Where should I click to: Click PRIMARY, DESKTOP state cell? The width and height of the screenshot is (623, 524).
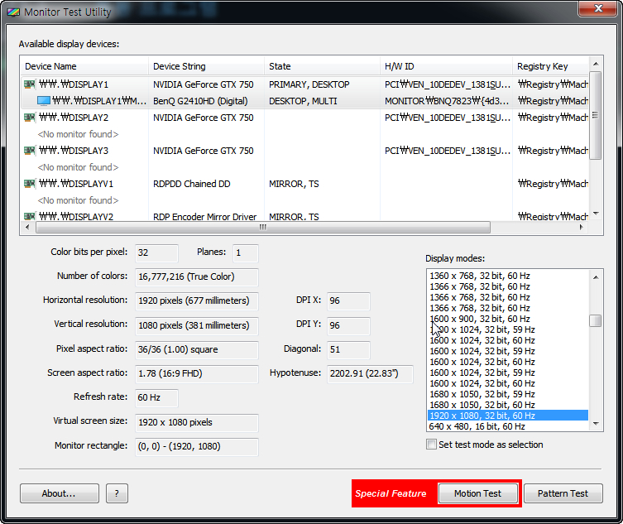(309, 84)
